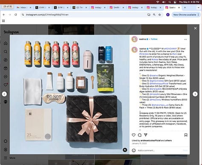Switch to the (2) Tw tab
Screen dimensions: 202x165
coord(80,8)
